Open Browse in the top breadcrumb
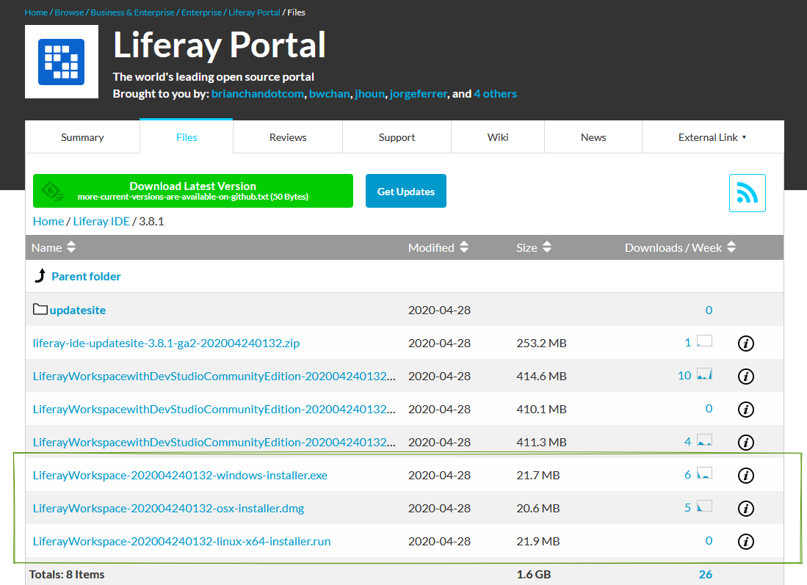This screenshot has width=807, height=585. point(69,12)
